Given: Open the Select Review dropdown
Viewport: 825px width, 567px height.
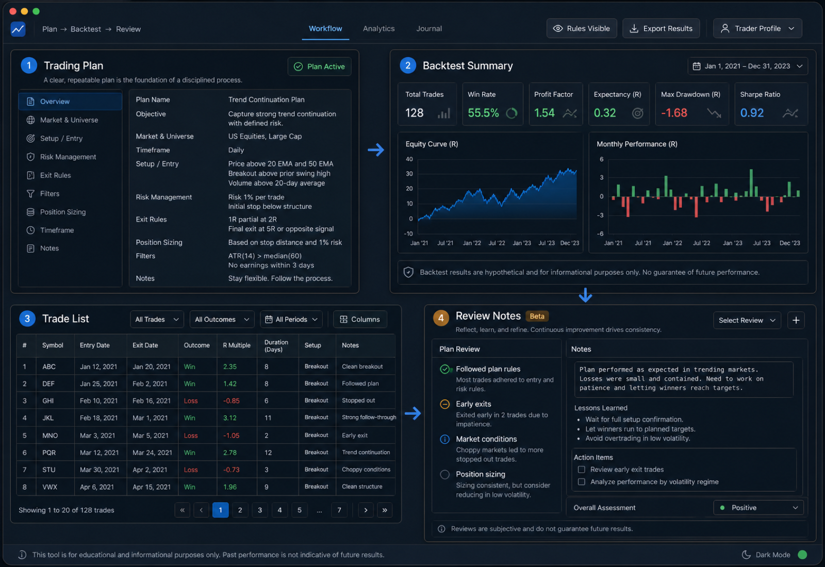Looking at the screenshot, I should (747, 320).
